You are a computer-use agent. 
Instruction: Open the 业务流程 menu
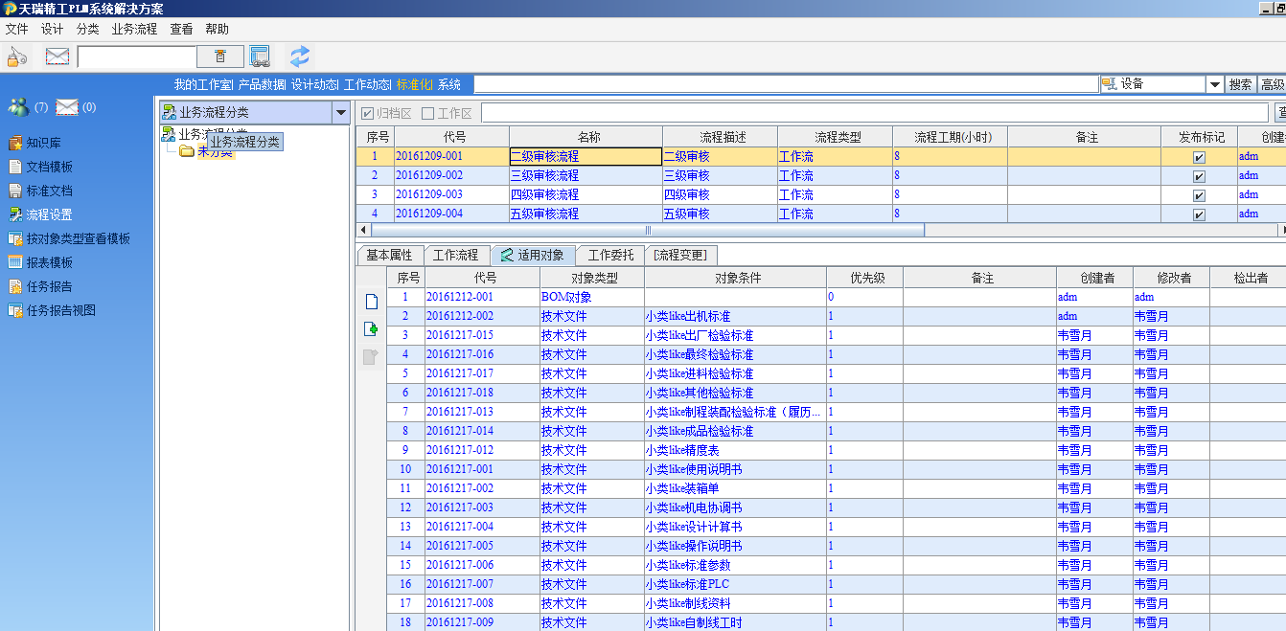134,29
